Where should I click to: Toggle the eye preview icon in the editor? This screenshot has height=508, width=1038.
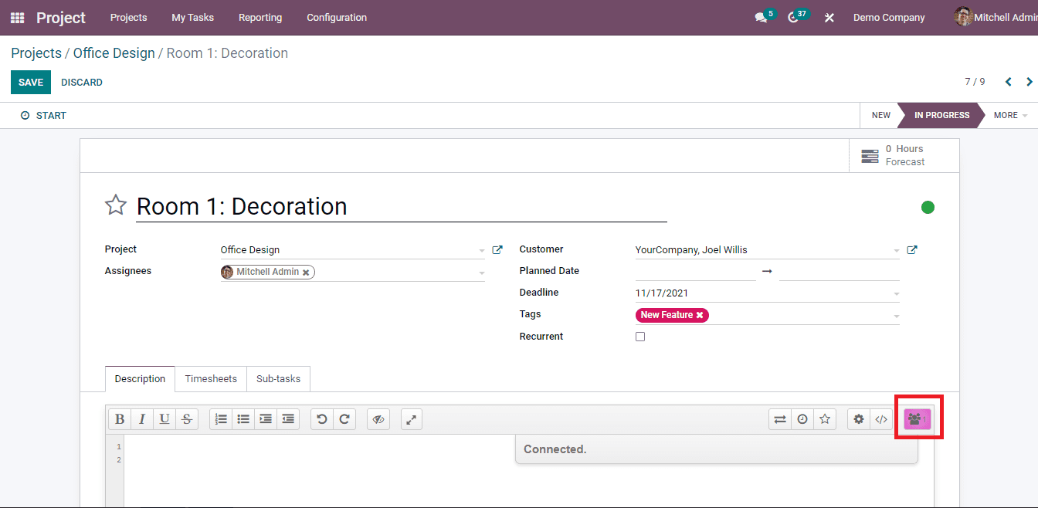(x=378, y=418)
